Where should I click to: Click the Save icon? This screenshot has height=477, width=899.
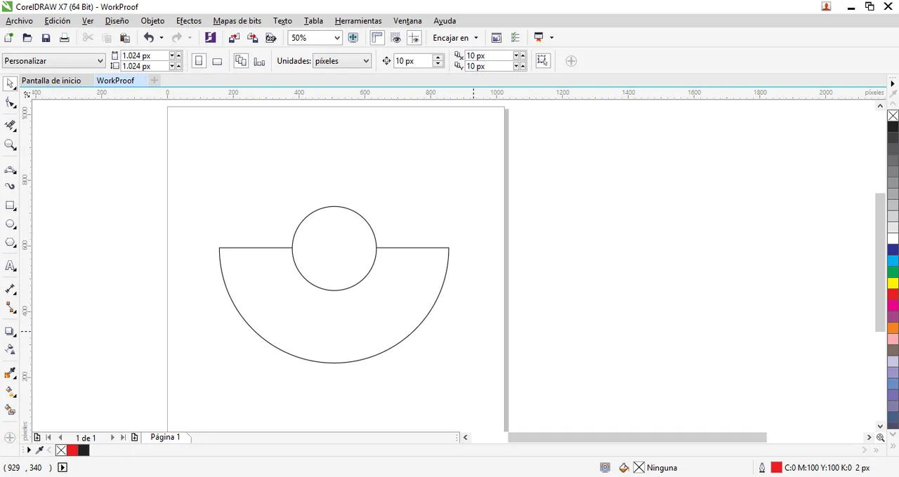(46, 38)
